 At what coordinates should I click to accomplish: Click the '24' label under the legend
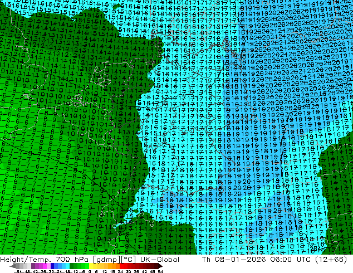click(x=120, y=271)
